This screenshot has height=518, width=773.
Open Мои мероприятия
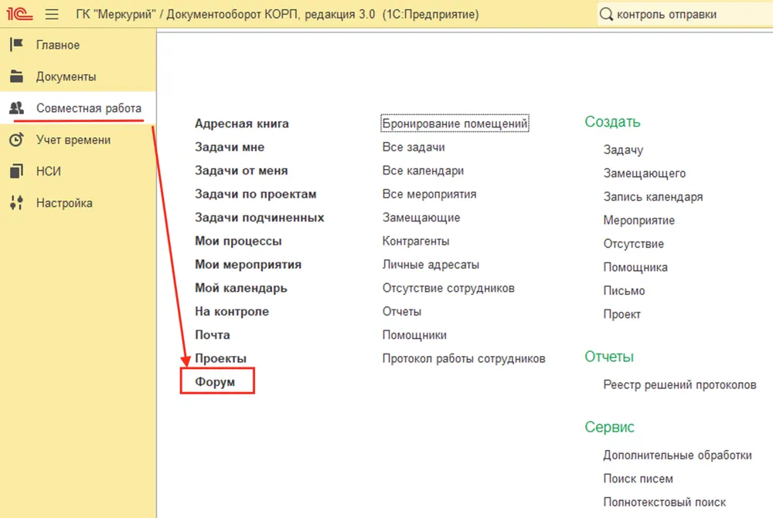pyautogui.click(x=248, y=265)
